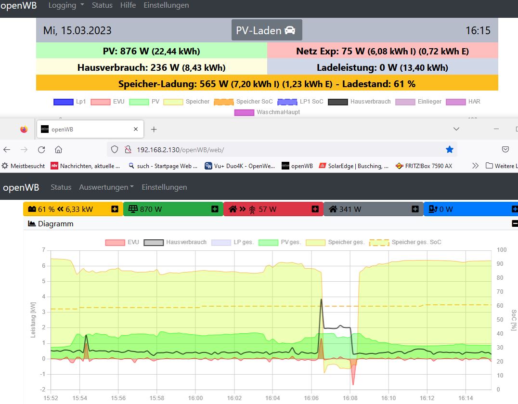Reload the page with the refresh icon
The height and width of the screenshot is (404, 518).
(x=41, y=149)
